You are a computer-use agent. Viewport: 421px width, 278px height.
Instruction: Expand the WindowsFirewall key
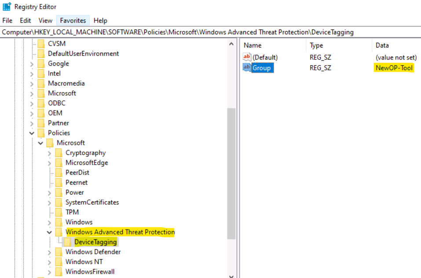tap(49, 272)
